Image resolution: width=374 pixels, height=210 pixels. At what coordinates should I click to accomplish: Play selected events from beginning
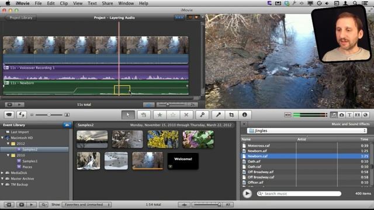point(31,205)
